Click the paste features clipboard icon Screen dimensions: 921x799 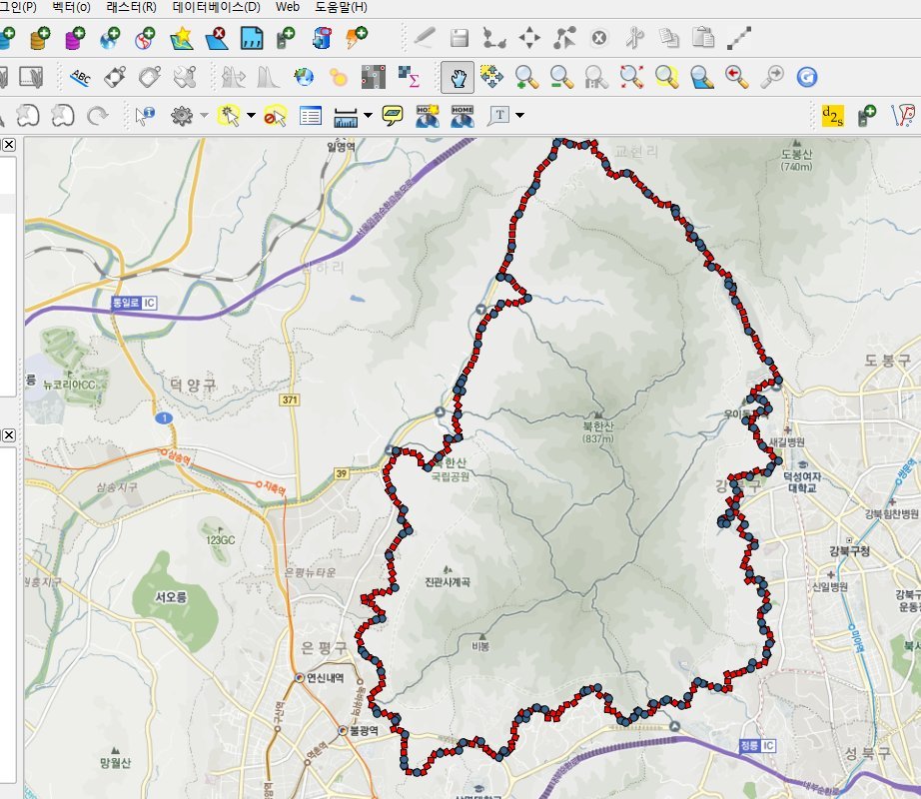[x=703, y=38]
